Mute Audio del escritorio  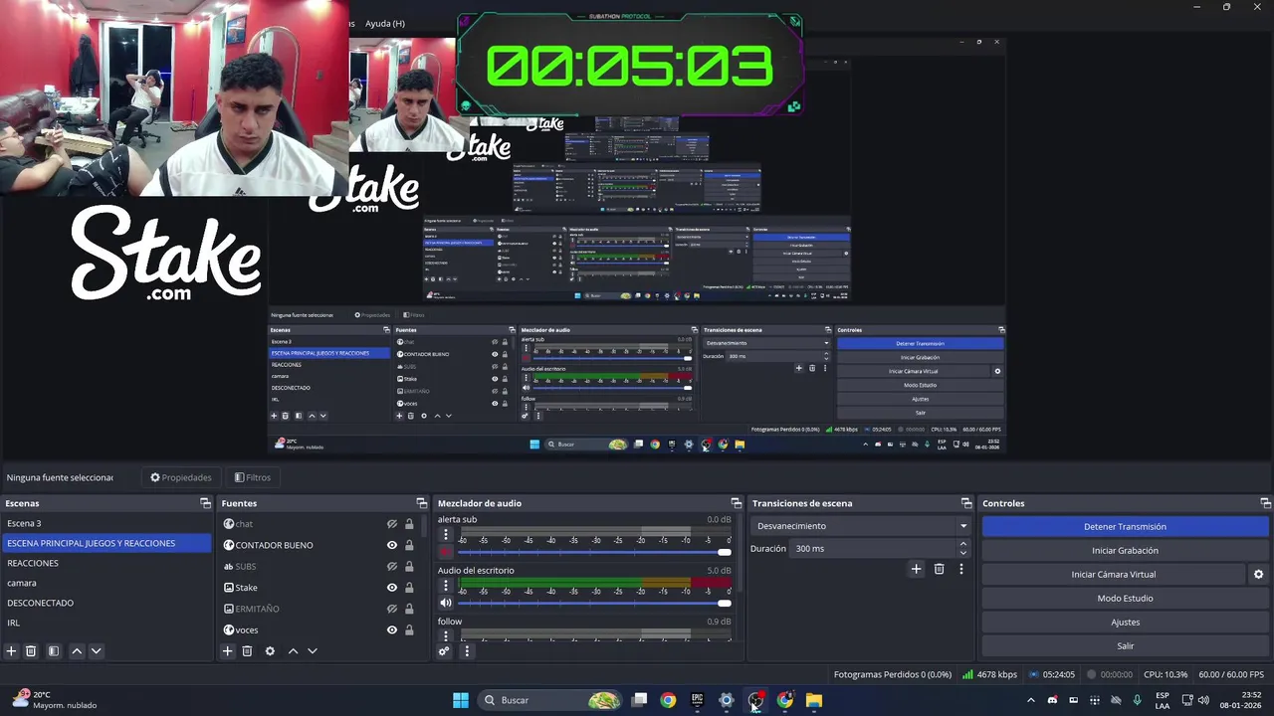point(446,603)
